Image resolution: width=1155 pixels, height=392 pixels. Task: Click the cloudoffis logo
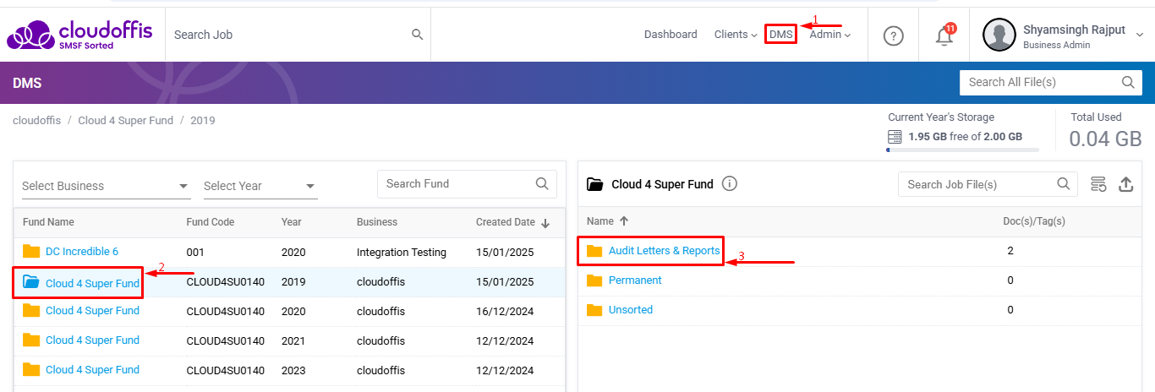pos(80,35)
